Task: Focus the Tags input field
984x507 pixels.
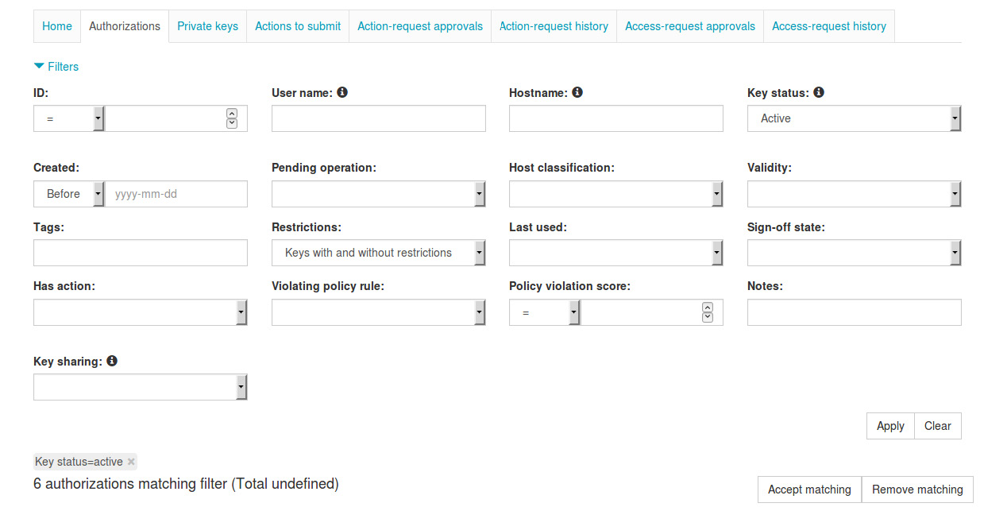Action: click(x=141, y=253)
